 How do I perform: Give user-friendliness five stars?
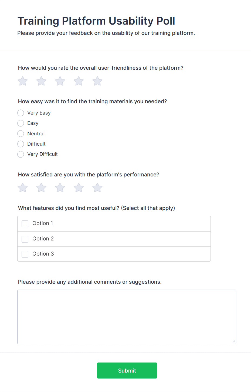[x=97, y=81]
